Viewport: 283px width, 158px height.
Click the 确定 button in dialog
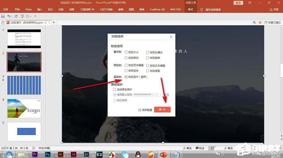[162, 110]
